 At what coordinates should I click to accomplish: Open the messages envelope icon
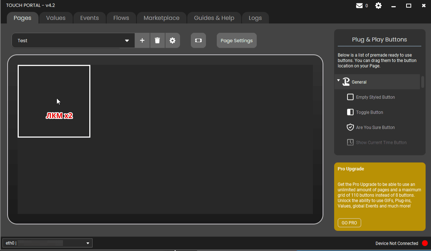(359, 5)
